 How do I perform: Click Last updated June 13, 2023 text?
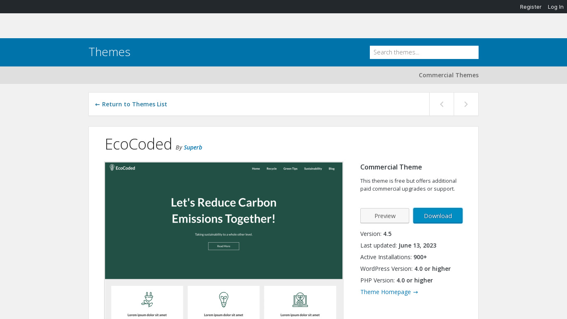point(398,245)
